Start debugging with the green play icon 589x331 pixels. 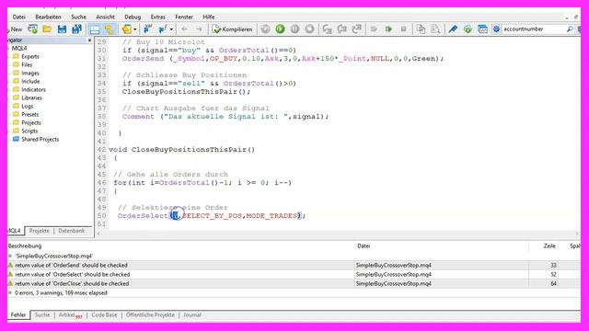click(280, 29)
